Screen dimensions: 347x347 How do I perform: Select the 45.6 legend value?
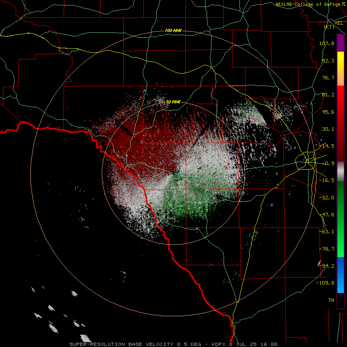(328, 112)
